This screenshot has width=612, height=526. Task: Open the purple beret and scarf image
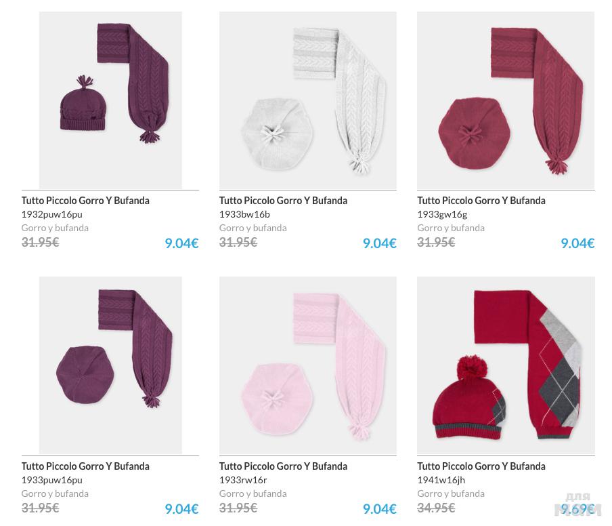(x=110, y=365)
